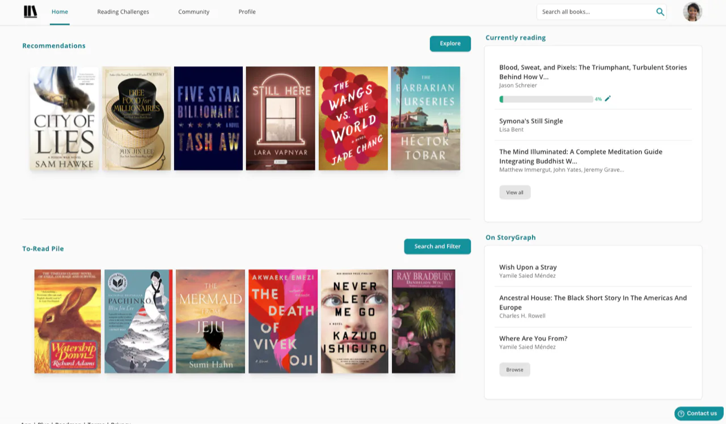Click the On StoryGraph heading

click(x=510, y=238)
